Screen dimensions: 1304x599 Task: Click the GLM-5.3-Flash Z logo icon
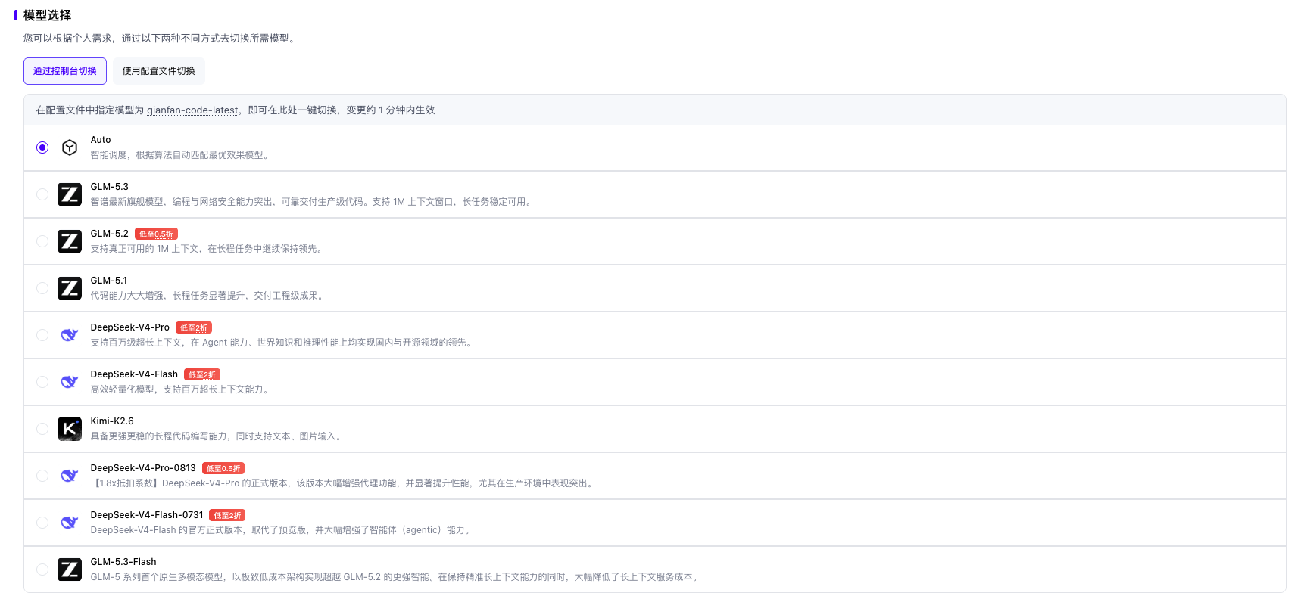70,570
